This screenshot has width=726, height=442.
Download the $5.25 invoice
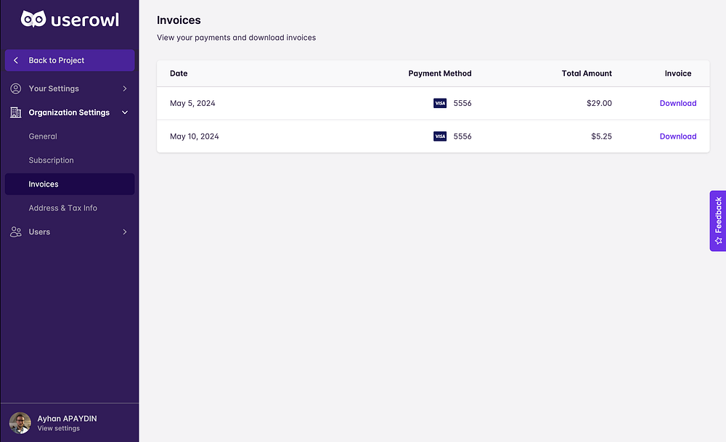click(x=677, y=136)
